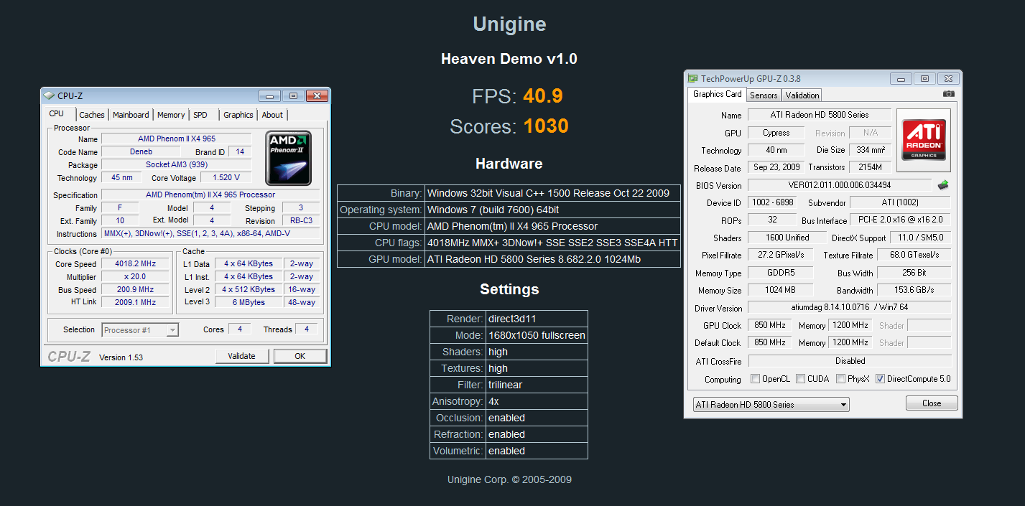
Task: Click the Driver Version field atiumdag
Action: click(x=850, y=308)
